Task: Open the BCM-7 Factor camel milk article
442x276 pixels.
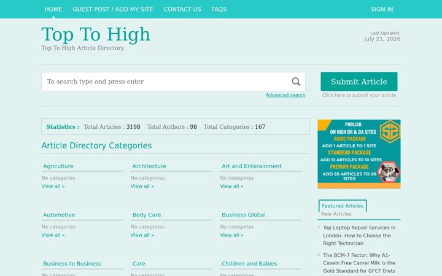Action: (359, 263)
